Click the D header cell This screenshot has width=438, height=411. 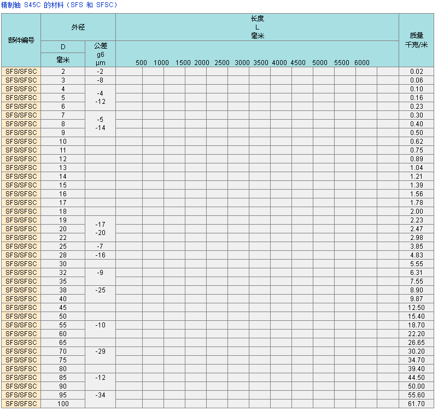click(63, 47)
